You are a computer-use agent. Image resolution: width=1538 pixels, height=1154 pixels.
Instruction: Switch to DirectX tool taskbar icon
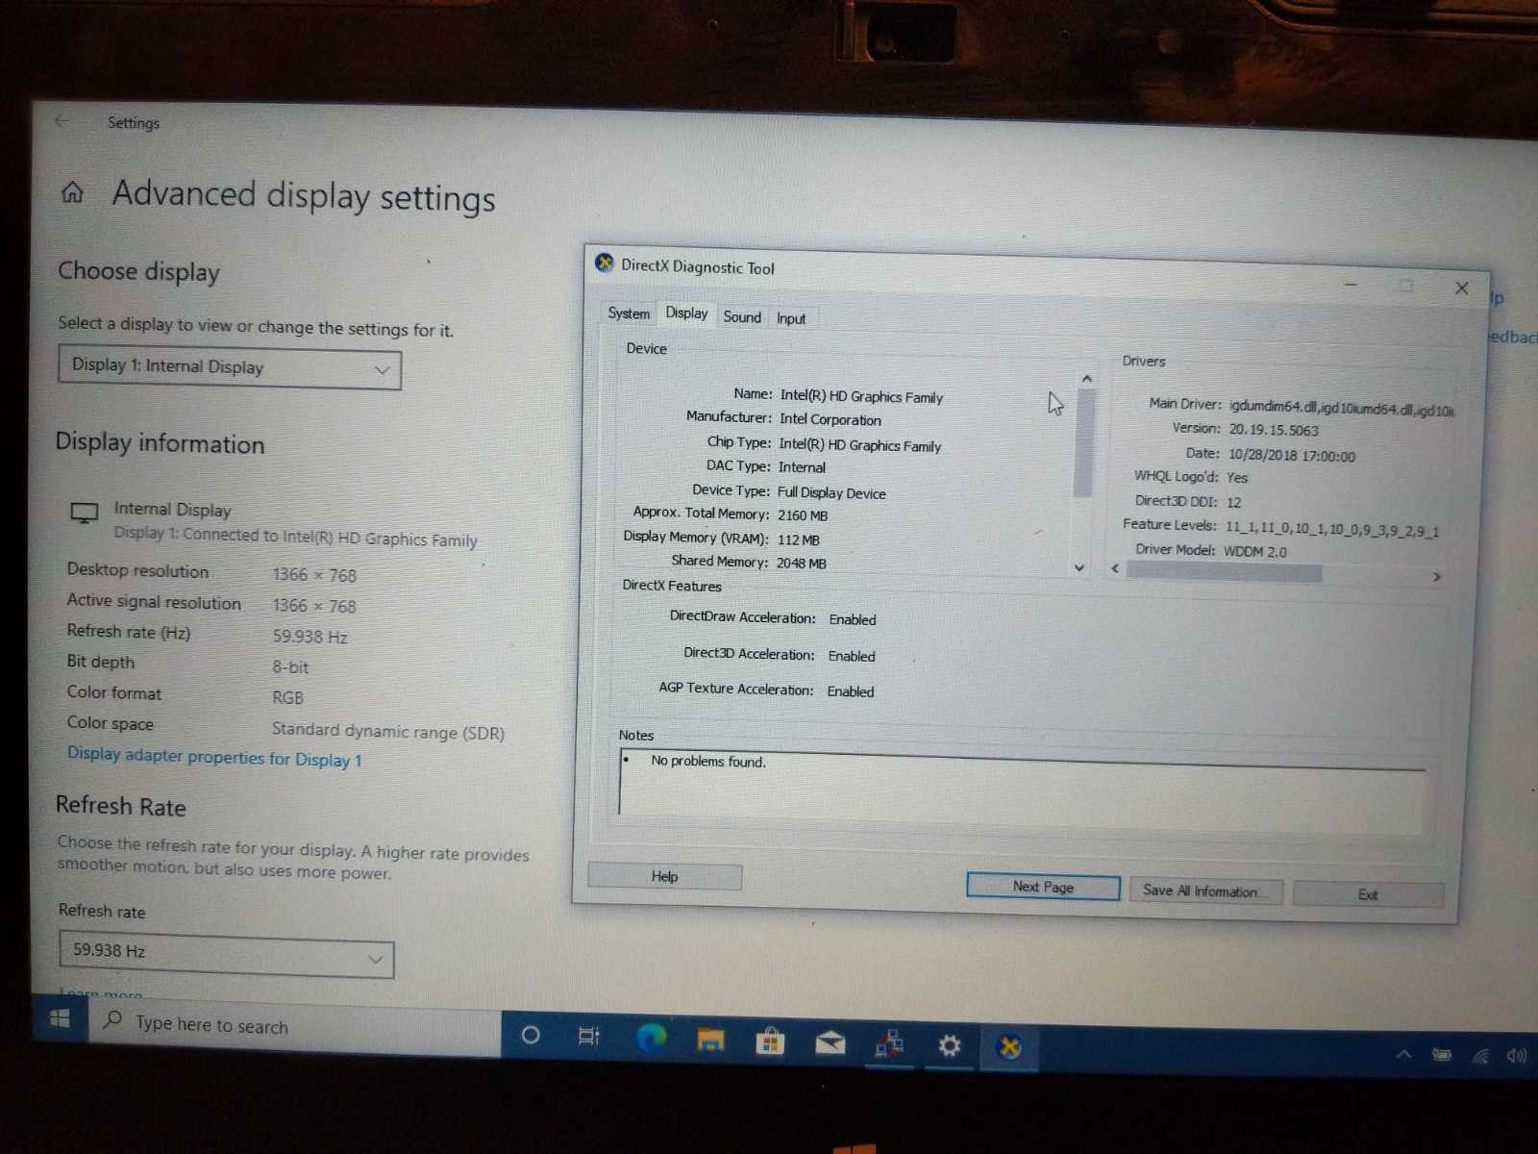[x=1009, y=1047]
